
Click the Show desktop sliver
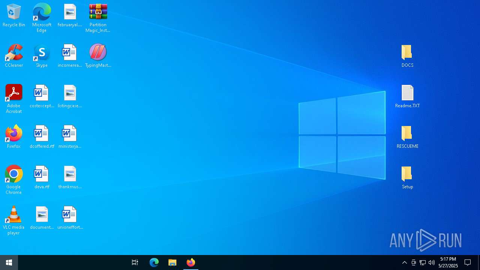click(479, 262)
